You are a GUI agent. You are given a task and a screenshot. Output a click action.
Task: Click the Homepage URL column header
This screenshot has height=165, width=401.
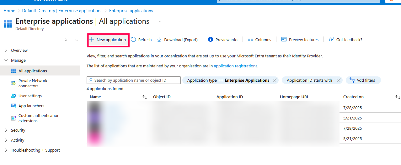[294, 97]
